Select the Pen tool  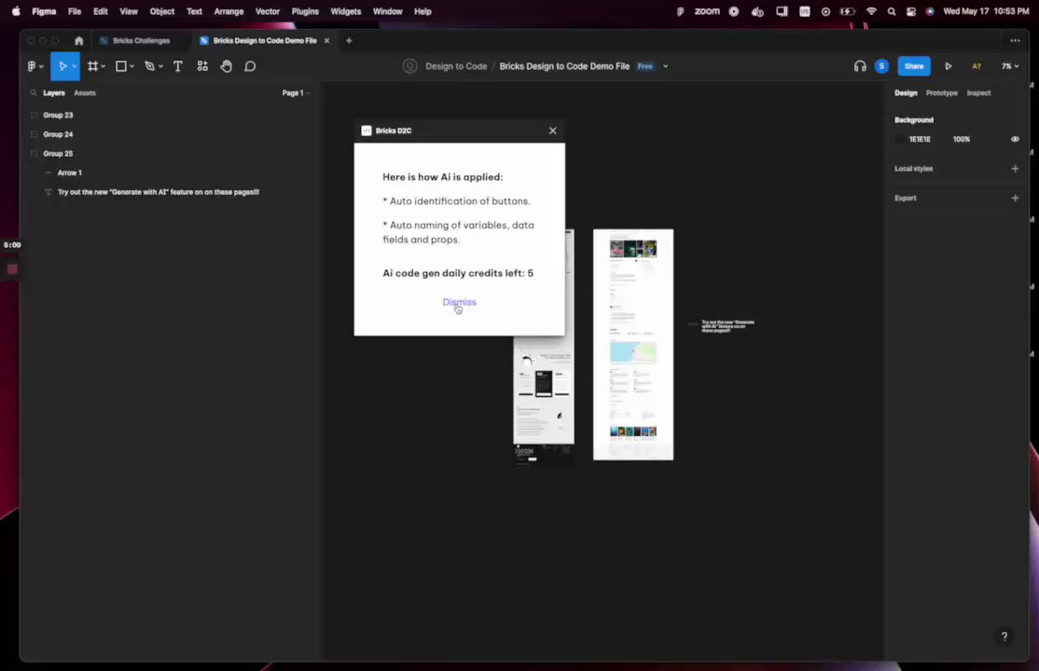[x=150, y=66]
